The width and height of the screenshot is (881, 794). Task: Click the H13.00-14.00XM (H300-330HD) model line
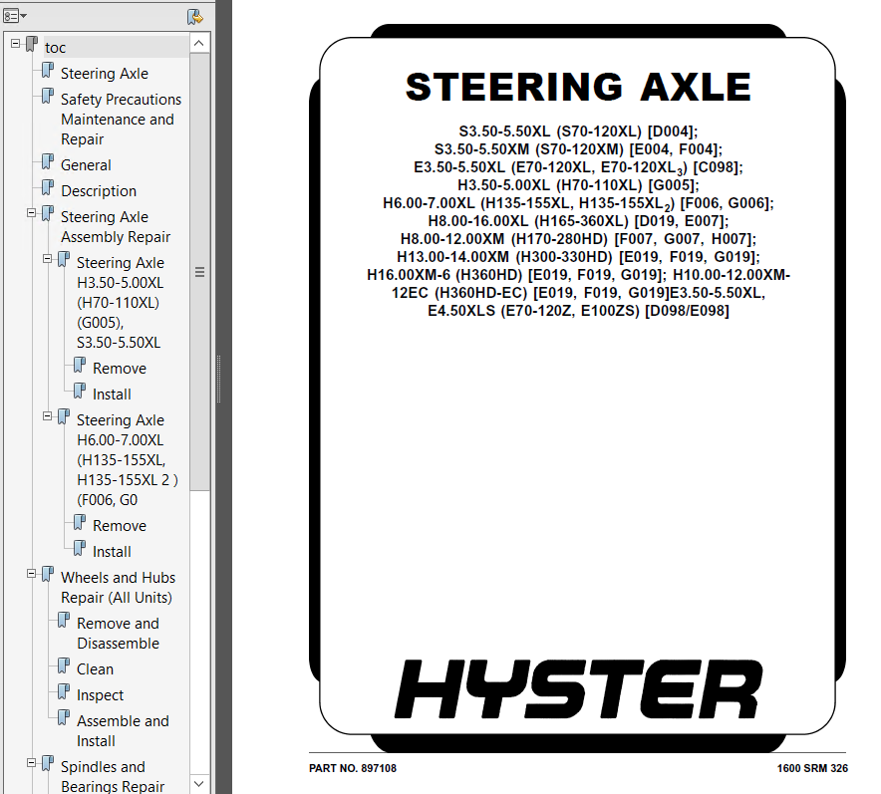(x=578, y=257)
